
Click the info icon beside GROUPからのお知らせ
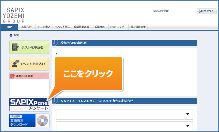point(55,101)
